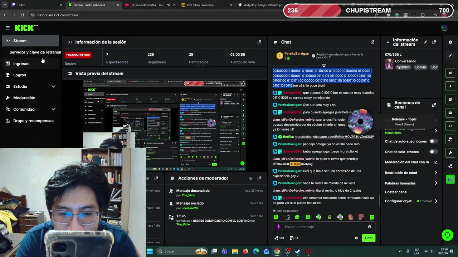Toggle the document widget icon in the right sidebar
The height and width of the screenshot is (257, 458).
[450, 99]
